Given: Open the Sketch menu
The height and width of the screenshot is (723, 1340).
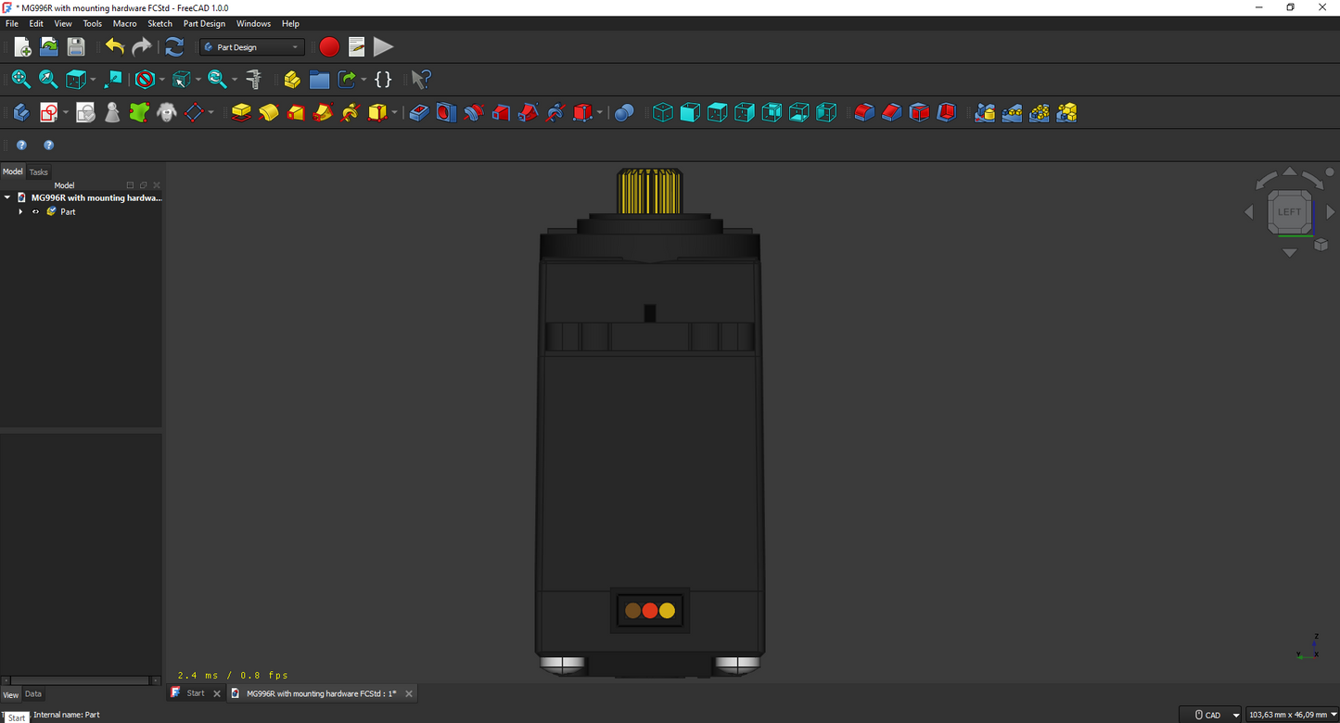Looking at the screenshot, I should pyautogui.click(x=160, y=23).
